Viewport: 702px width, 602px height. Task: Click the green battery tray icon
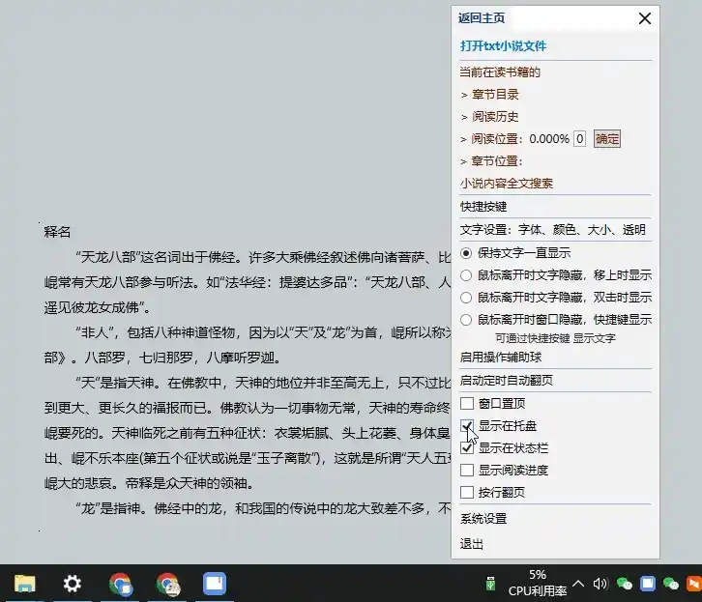click(490, 584)
